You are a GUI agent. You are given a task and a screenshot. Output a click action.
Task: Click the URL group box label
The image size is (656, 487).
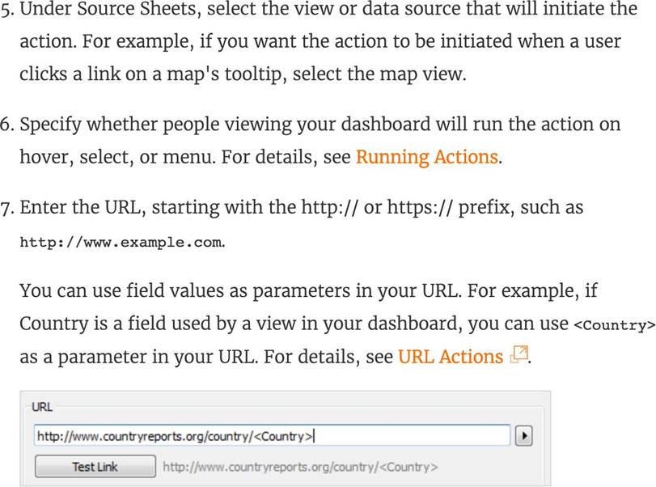point(41,407)
